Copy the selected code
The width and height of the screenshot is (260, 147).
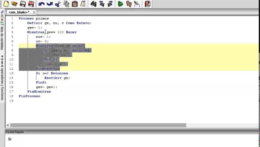point(66,4)
